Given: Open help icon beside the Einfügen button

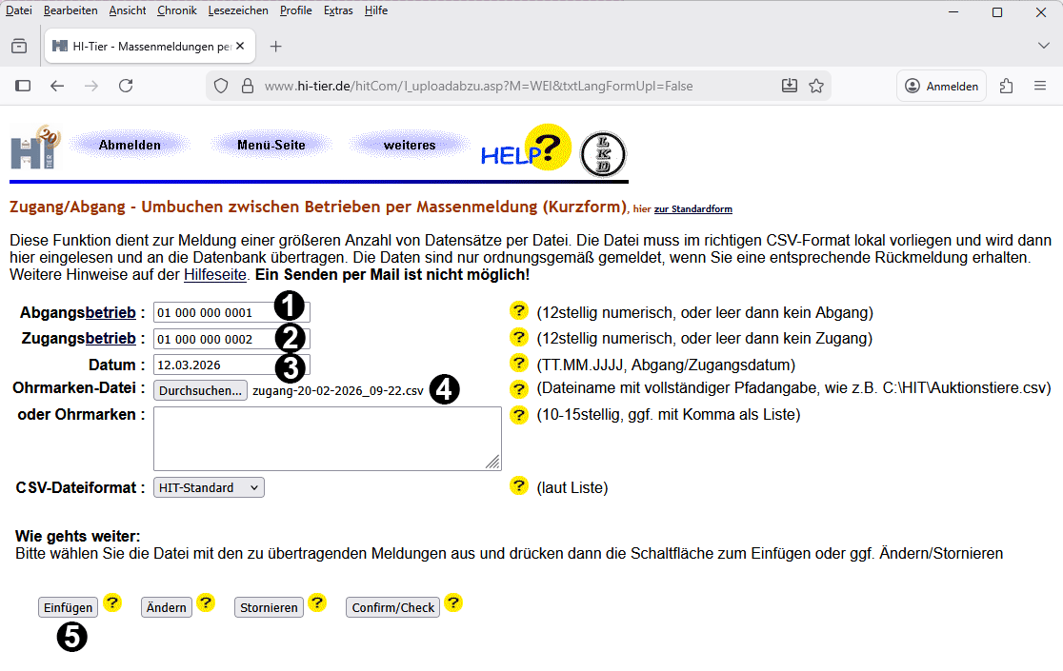Looking at the screenshot, I should click(x=112, y=602).
